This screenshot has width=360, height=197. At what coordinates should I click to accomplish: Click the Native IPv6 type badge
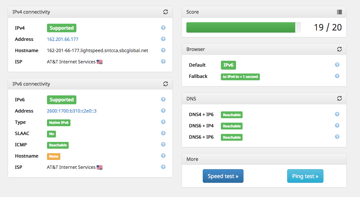[x=59, y=122]
